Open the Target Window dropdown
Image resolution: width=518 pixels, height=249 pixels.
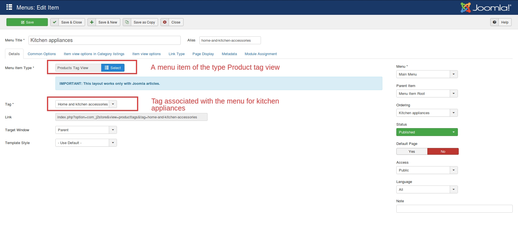pyautogui.click(x=113, y=130)
